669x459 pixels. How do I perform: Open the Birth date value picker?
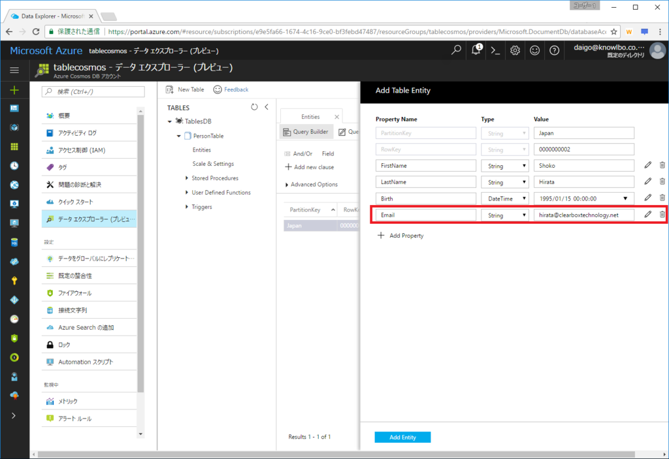point(625,198)
